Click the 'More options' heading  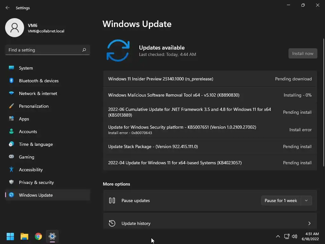[116, 184]
